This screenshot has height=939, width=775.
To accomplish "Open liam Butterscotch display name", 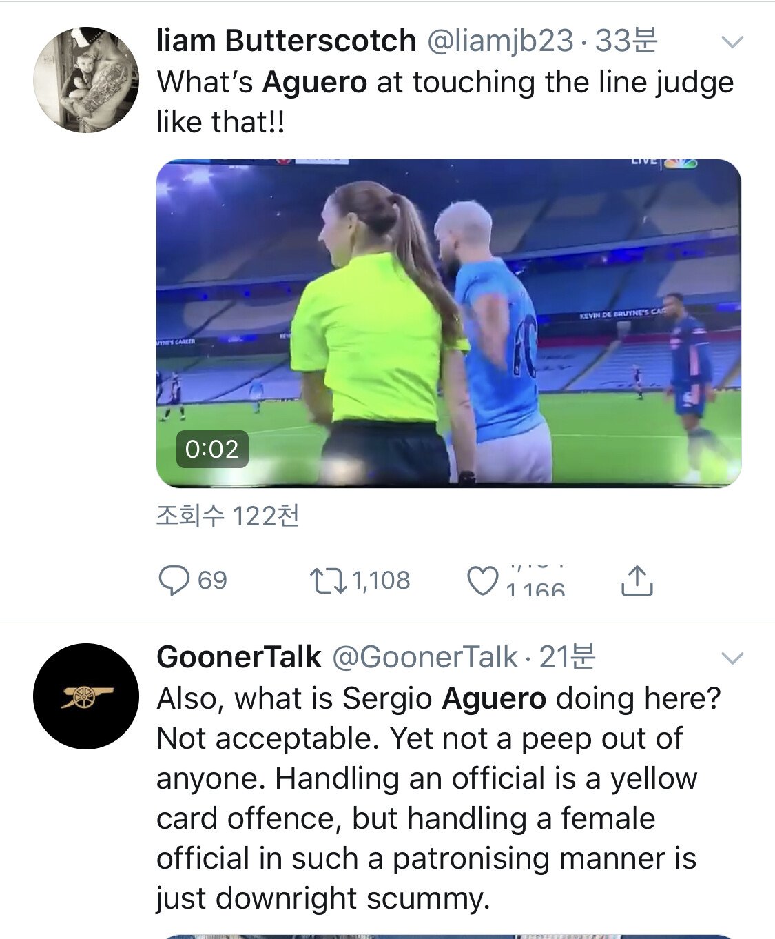I will [x=286, y=41].
